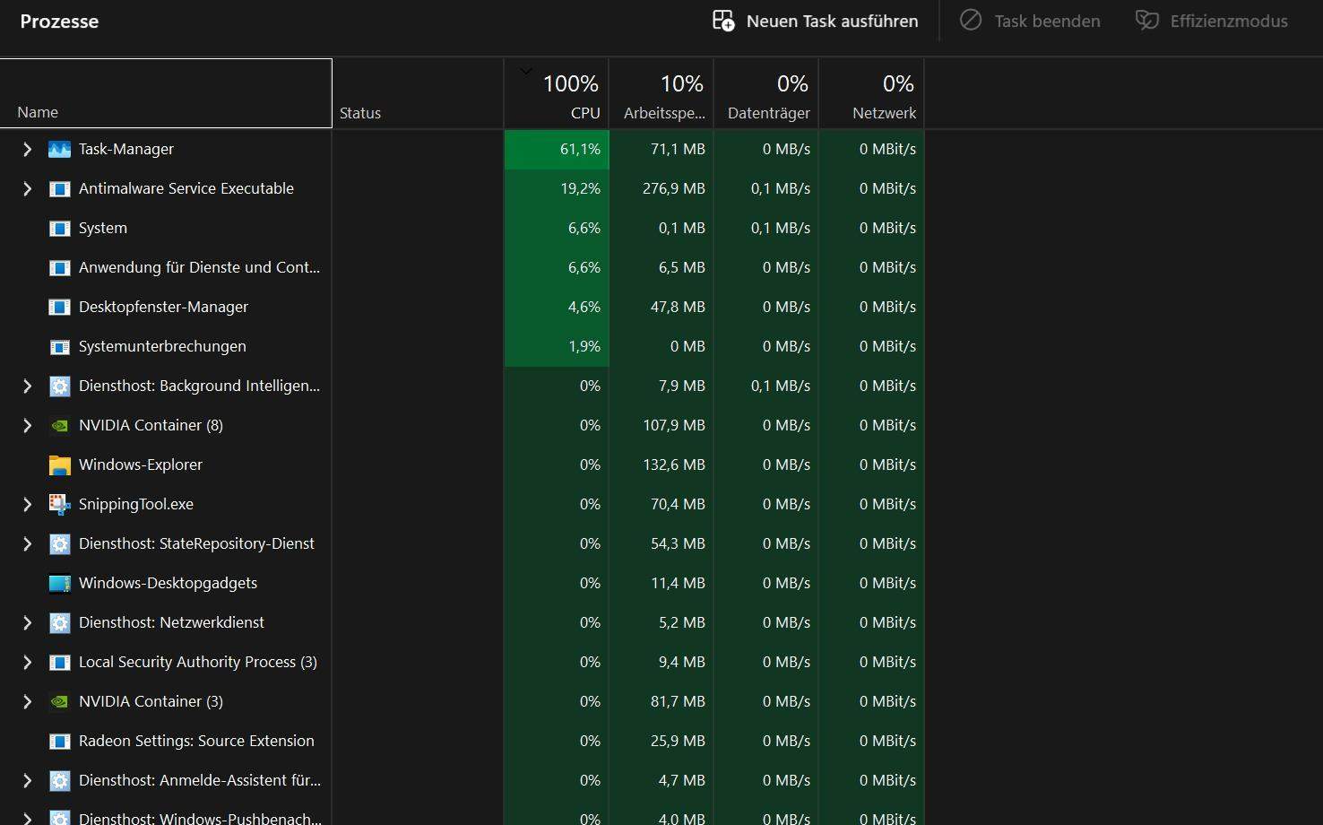
Task: Sort by the Arbeitsspeicher column header
Action: pyautogui.click(x=661, y=94)
